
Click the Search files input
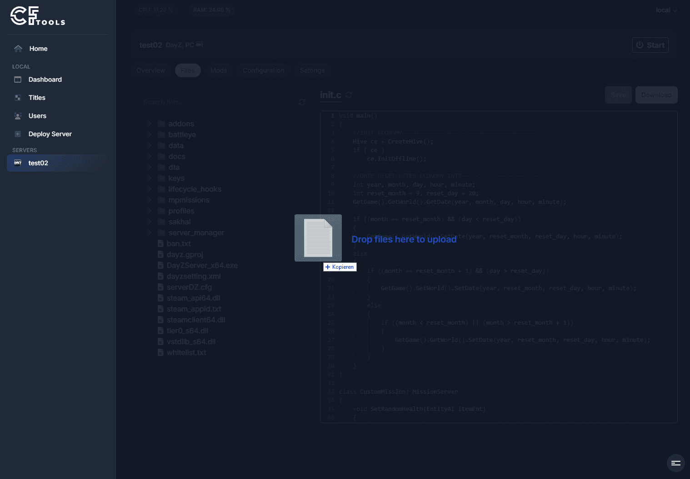215,102
